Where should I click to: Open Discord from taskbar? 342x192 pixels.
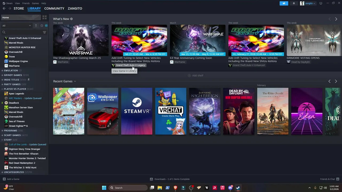[230, 188]
